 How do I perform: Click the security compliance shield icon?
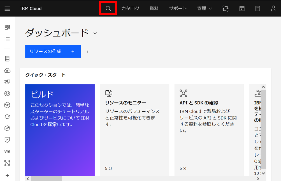pyautogui.click(x=7, y=140)
